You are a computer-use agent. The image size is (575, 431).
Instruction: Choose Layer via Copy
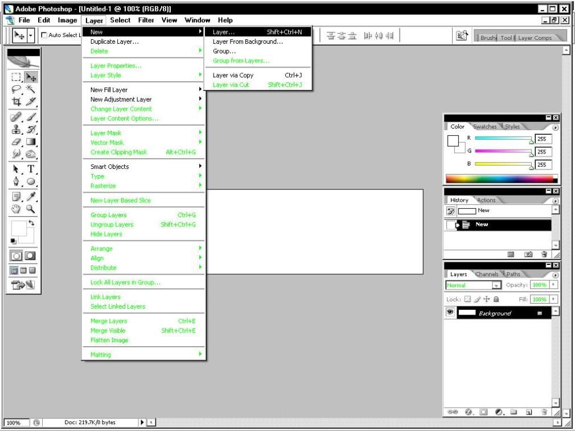point(257,75)
